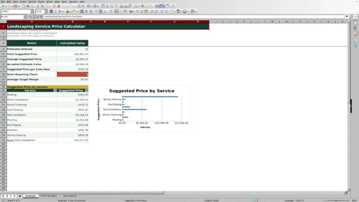Select the red Rows Requiring Check value cell
359x202 pixels.
[x=72, y=74]
